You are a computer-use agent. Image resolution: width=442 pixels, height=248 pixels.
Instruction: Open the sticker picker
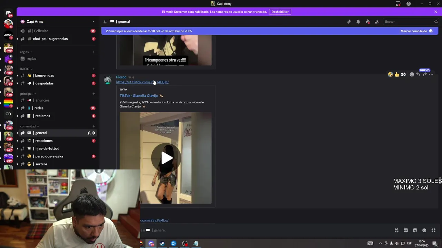point(415,230)
